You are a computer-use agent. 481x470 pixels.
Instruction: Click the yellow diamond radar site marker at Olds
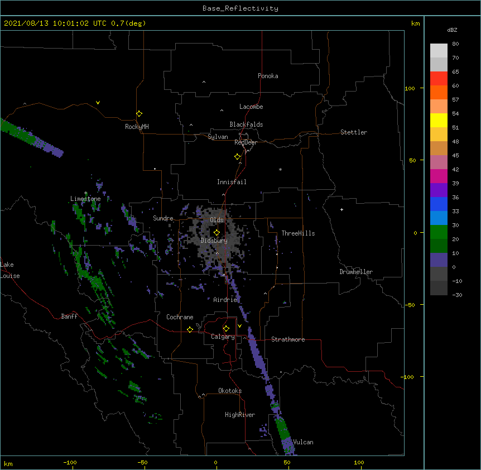tap(217, 233)
